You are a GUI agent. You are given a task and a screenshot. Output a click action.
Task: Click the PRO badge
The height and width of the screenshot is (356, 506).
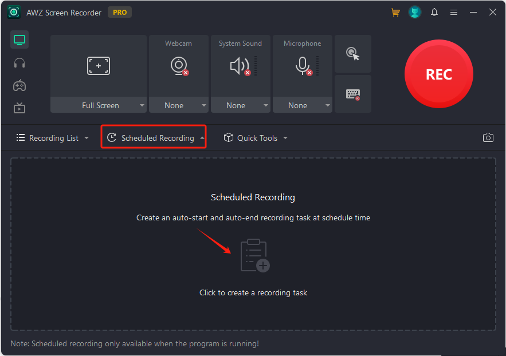pos(120,12)
